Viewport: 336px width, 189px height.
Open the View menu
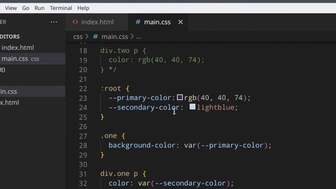tap(11, 8)
